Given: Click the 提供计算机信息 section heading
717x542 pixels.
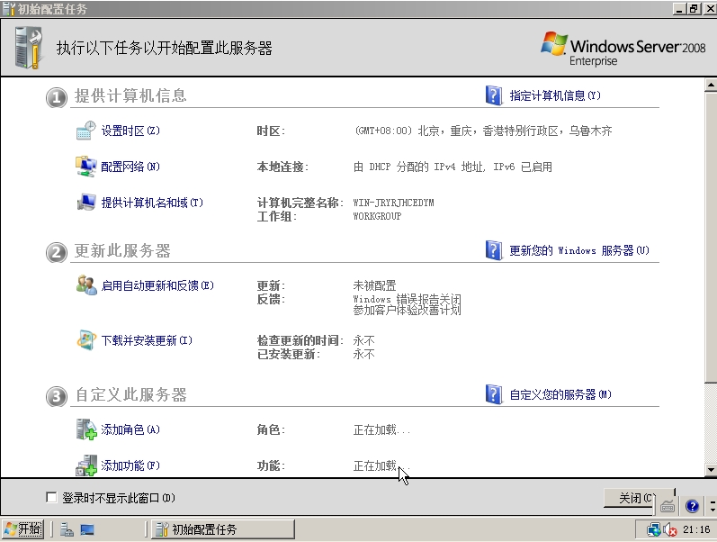Looking at the screenshot, I should [x=130, y=95].
